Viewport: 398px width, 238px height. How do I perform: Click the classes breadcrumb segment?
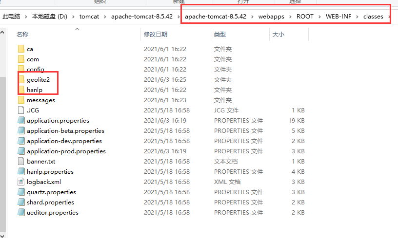click(x=373, y=17)
